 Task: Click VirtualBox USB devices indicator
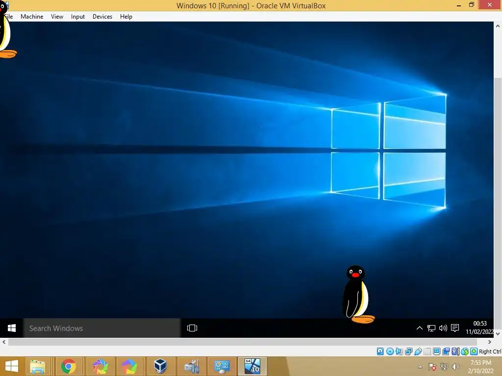tap(418, 352)
